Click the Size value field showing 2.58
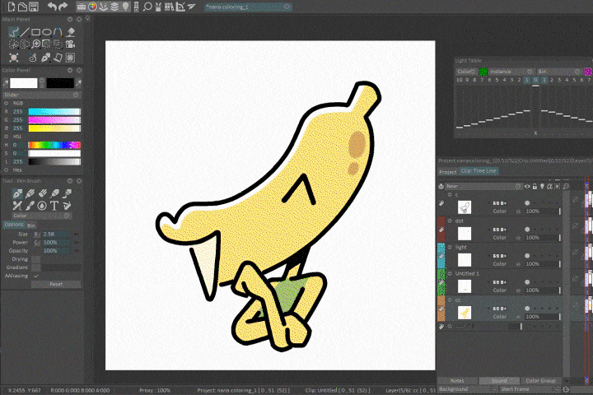593x395 pixels. 55,234
